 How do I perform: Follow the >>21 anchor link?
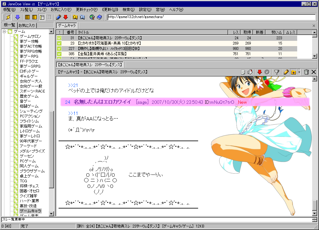point(73,85)
